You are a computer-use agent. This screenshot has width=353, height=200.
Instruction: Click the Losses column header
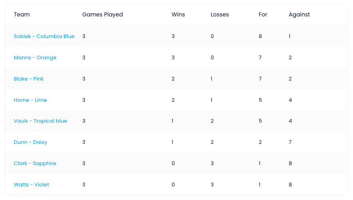[x=219, y=14]
